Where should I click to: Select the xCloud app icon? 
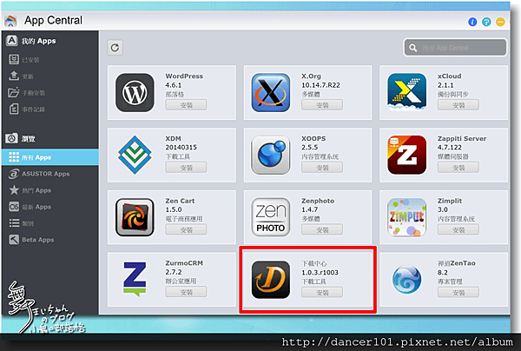406,92
